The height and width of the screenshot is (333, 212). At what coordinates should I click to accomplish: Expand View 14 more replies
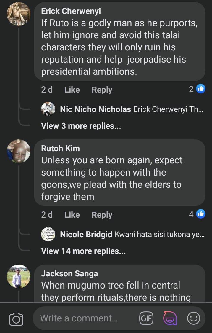[x=83, y=251]
